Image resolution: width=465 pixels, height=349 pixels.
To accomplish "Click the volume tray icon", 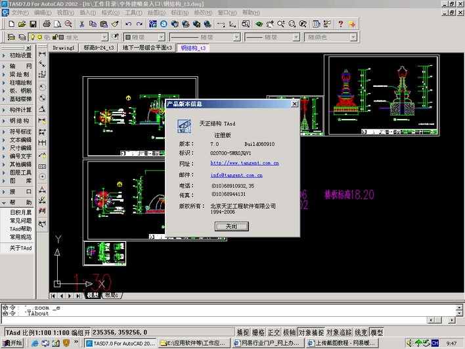I will pyautogui.click(x=410, y=343).
